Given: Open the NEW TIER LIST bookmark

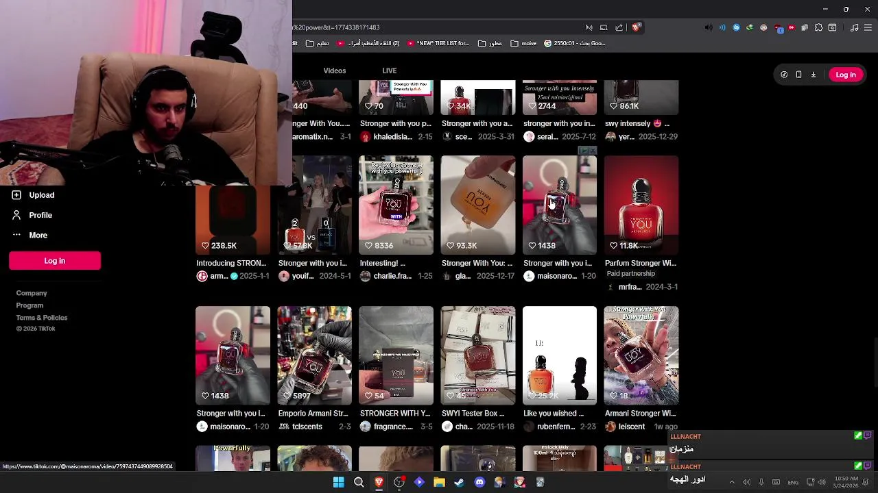Looking at the screenshot, I should tap(438, 43).
